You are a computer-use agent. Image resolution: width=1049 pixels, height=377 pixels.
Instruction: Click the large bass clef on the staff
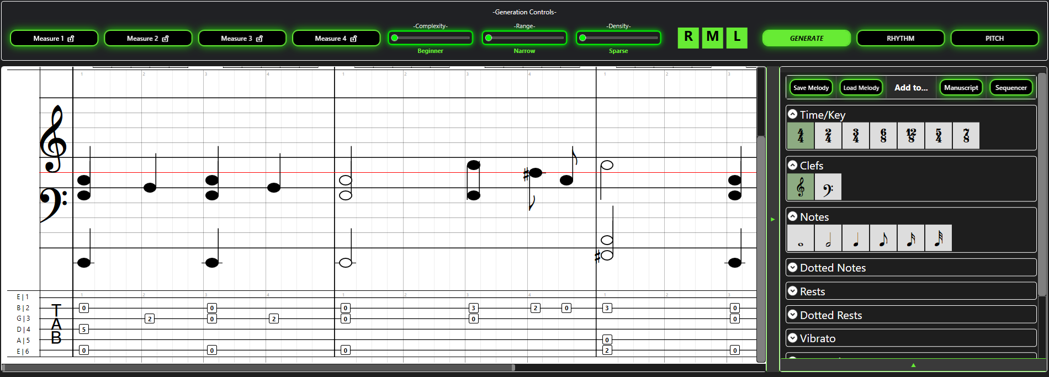click(x=54, y=204)
